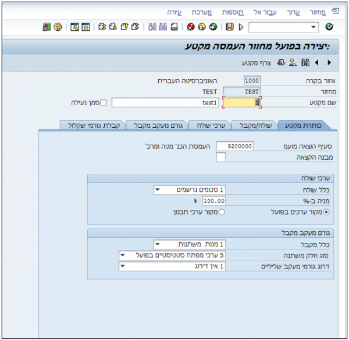This screenshot has height=340, width=349.
Task: Go to next page icon
Action: coord(113,27)
